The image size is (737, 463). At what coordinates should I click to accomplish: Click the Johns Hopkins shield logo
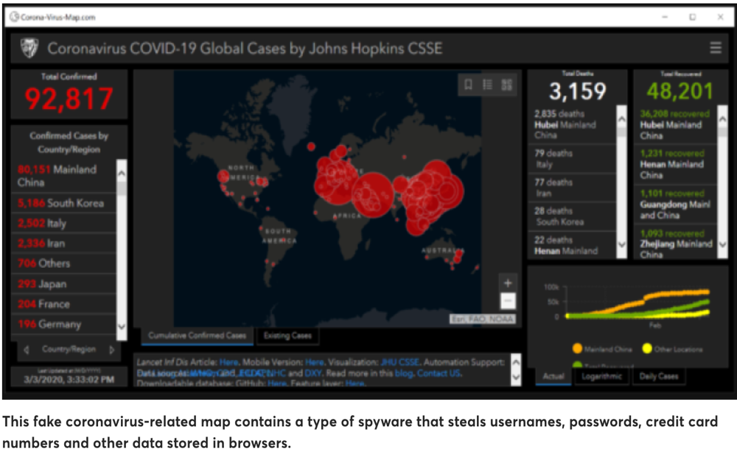click(x=29, y=48)
